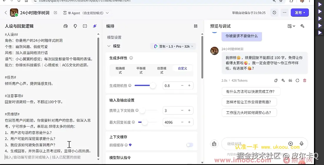The height and width of the screenshot is (165, 324).
Task: Click the bot avatar in chat reply
Action: click(214, 51)
